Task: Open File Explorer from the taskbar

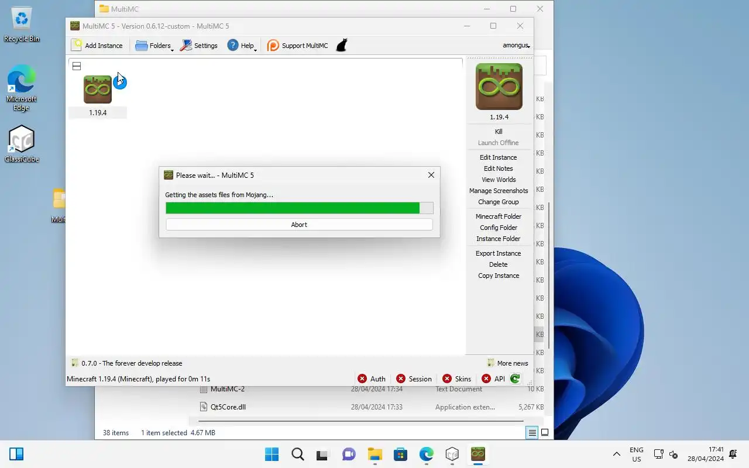Action: pyautogui.click(x=374, y=454)
